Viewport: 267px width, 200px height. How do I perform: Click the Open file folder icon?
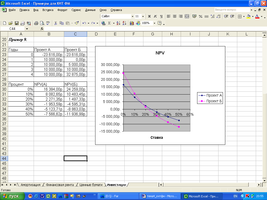[x=10, y=23]
